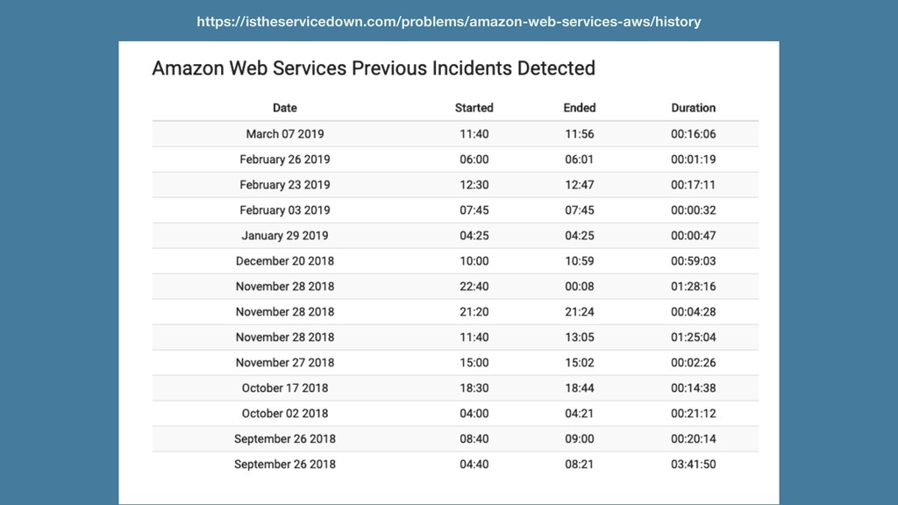Click end time 21:24
898x505 pixels.
pyautogui.click(x=580, y=312)
